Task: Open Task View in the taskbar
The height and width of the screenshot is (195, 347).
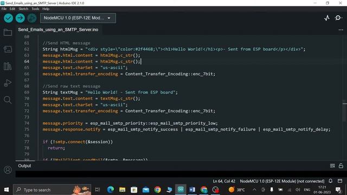Action: point(98,190)
